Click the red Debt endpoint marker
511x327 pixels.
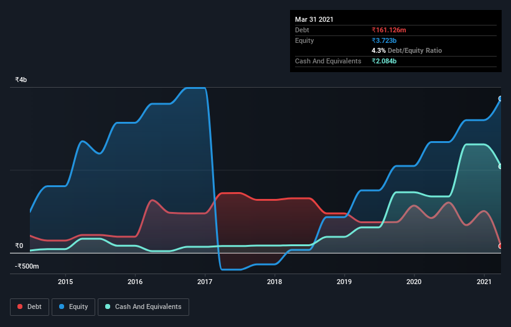tap(500, 246)
